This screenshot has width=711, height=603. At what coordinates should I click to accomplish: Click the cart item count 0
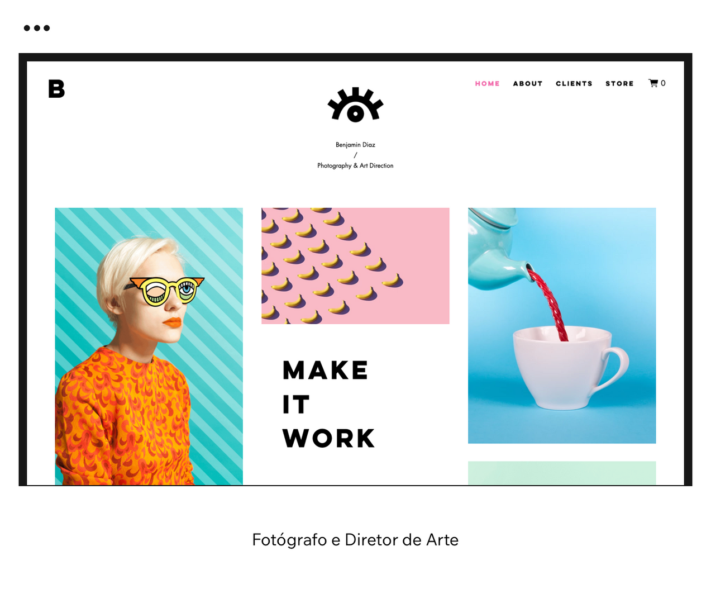pos(663,83)
